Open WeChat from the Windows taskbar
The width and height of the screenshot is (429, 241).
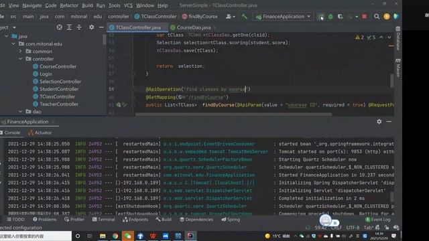(x=128, y=236)
